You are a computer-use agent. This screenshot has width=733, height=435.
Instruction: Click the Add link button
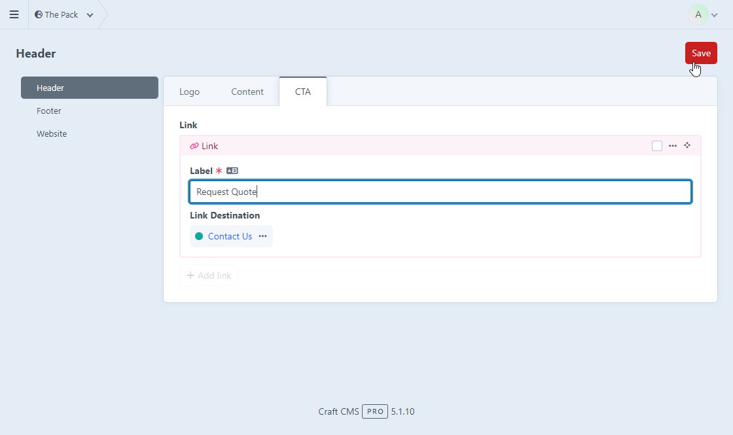(209, 275)
